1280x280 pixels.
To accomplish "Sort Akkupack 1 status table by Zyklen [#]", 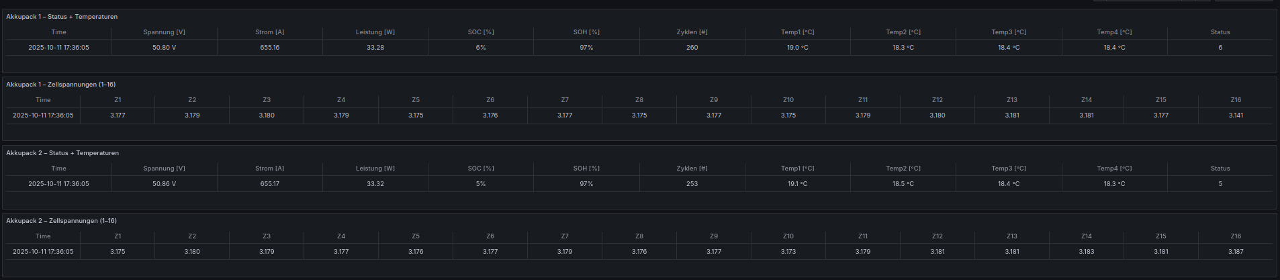I will pyautogui.click(x=692, y=32).
